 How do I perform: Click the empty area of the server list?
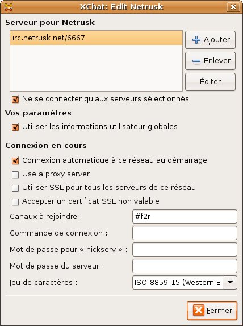coord(96,68)
